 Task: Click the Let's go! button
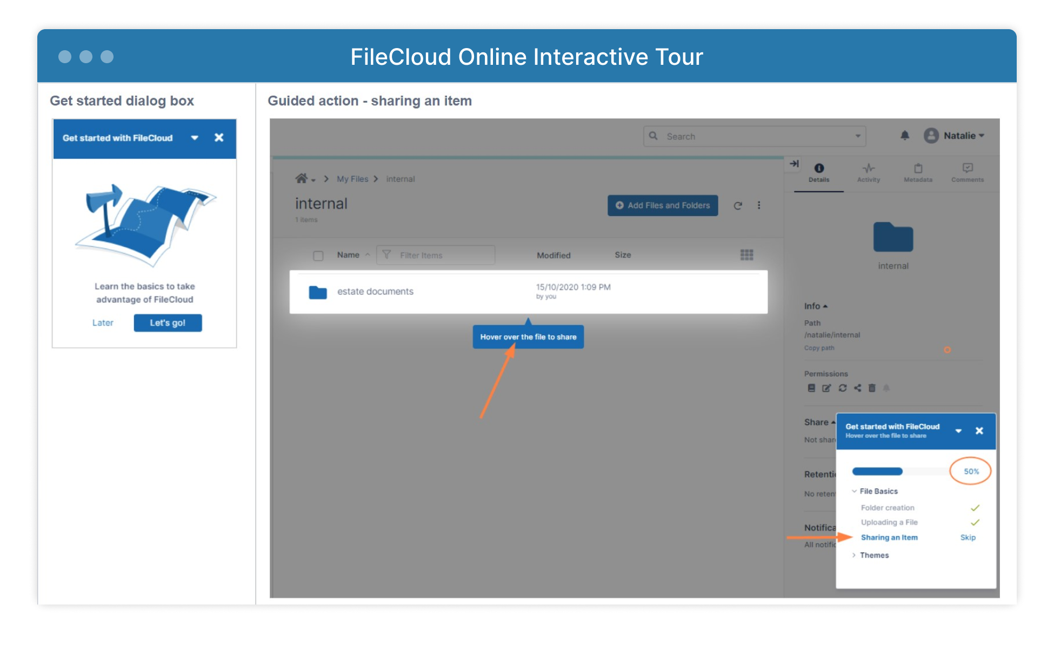tap(168, 323)
